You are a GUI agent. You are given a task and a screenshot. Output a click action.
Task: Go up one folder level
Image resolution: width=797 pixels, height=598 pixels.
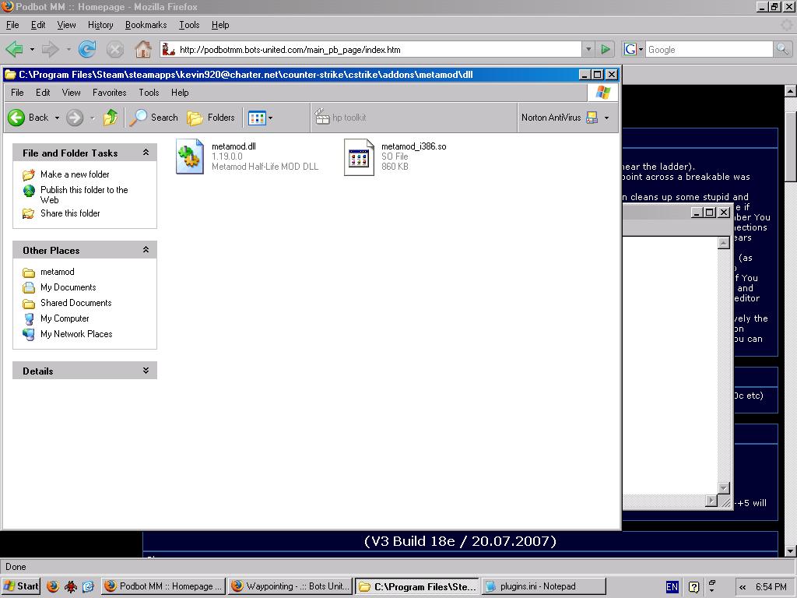pyautogui.click(x=111, y=118)
